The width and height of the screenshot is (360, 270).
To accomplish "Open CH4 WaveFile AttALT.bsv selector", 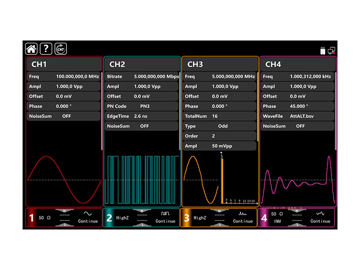I will 297,116.
